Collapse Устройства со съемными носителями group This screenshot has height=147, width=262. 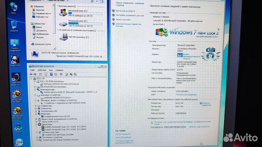click(x=58, y=30)
